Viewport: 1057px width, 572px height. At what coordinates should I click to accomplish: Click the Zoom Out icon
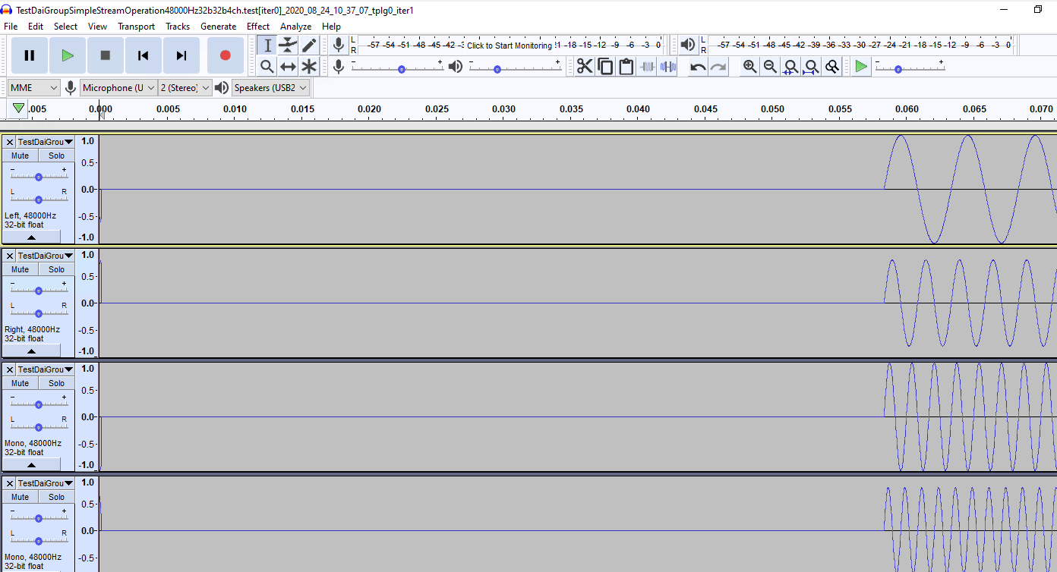pyautogui.click(x=770, y=67)
